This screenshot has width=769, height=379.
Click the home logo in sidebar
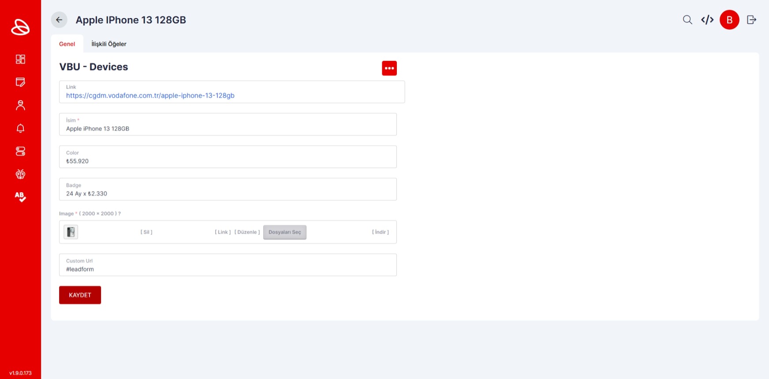point(20,27)
